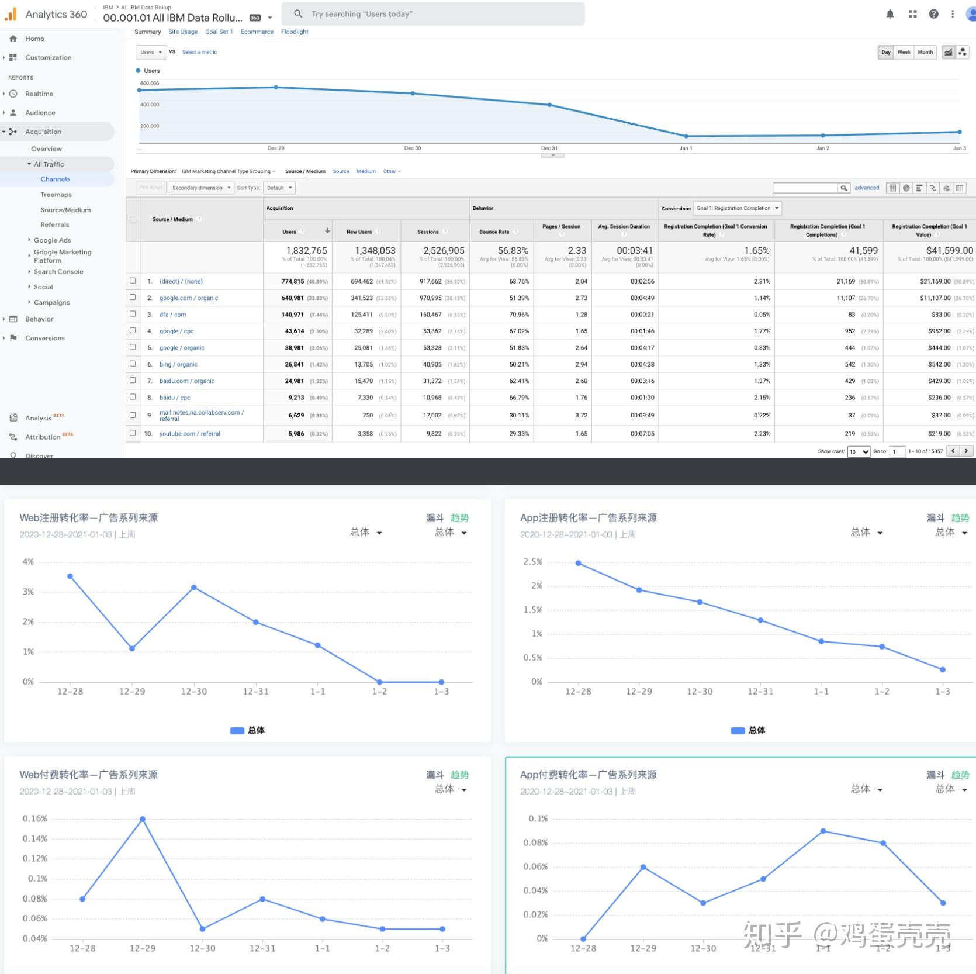Switch to motion chart icon
The image size is (976, 974).
point(962,52)
